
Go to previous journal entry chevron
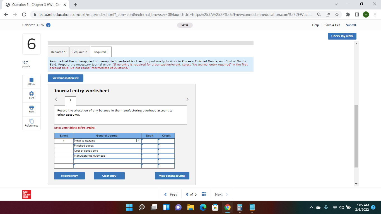tap(56, 99)
